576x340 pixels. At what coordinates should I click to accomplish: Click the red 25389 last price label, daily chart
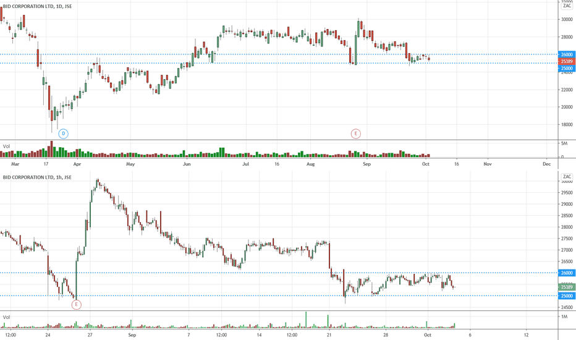coord(567,61)
